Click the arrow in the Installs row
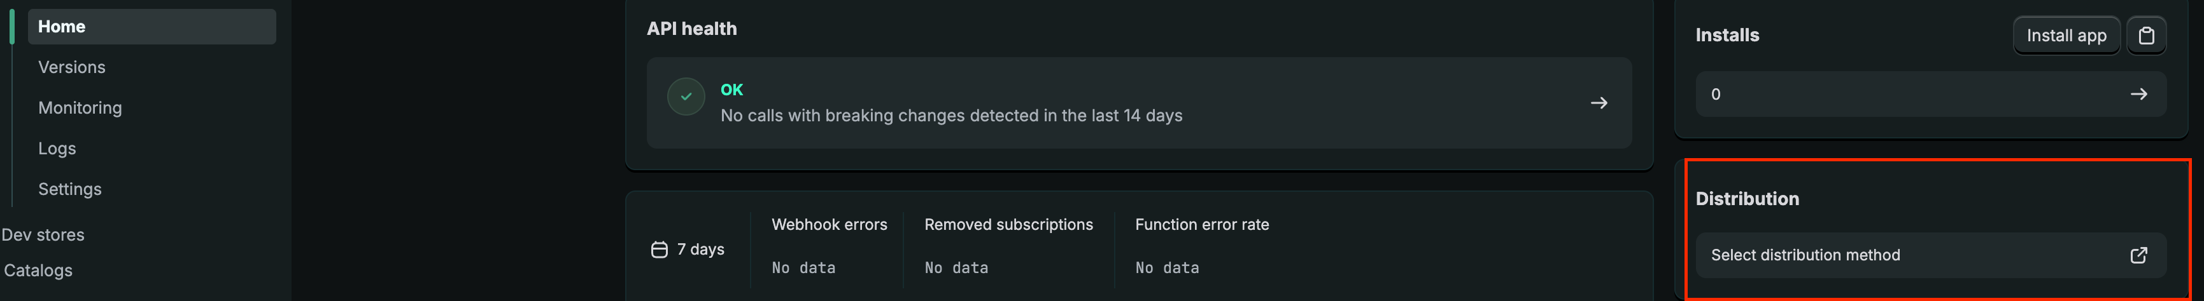 tap(2138, 95)
